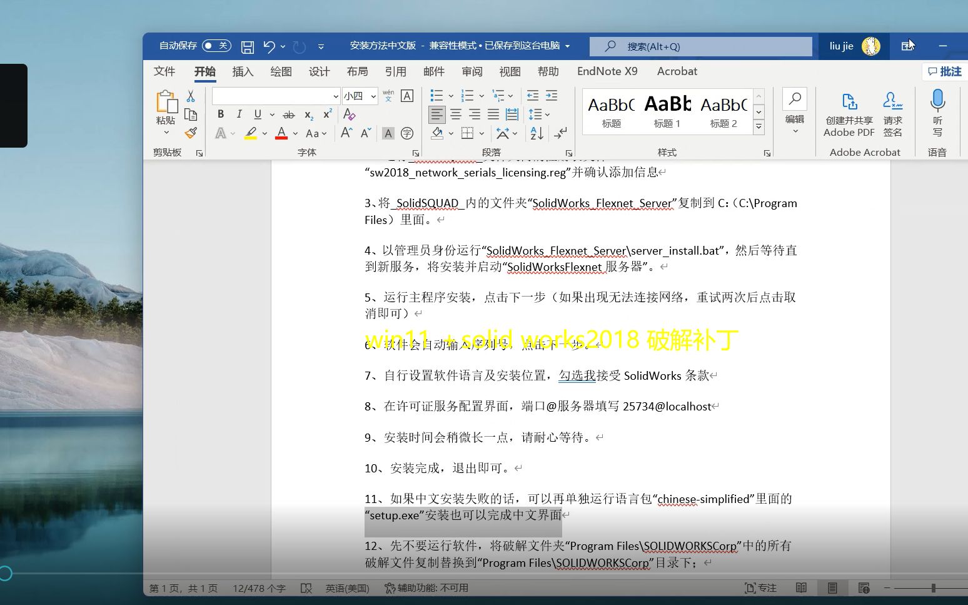Apply yellow text highlight color

pos(251,133)
